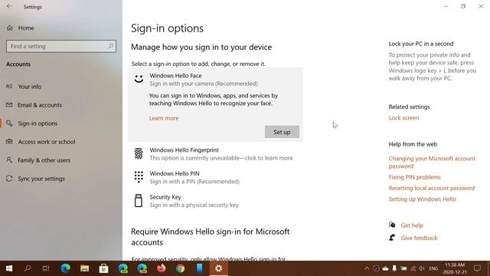Click the Access work or school briefcase icon
Viewport: 490px width, 276px height.
[x=9, y=141]
